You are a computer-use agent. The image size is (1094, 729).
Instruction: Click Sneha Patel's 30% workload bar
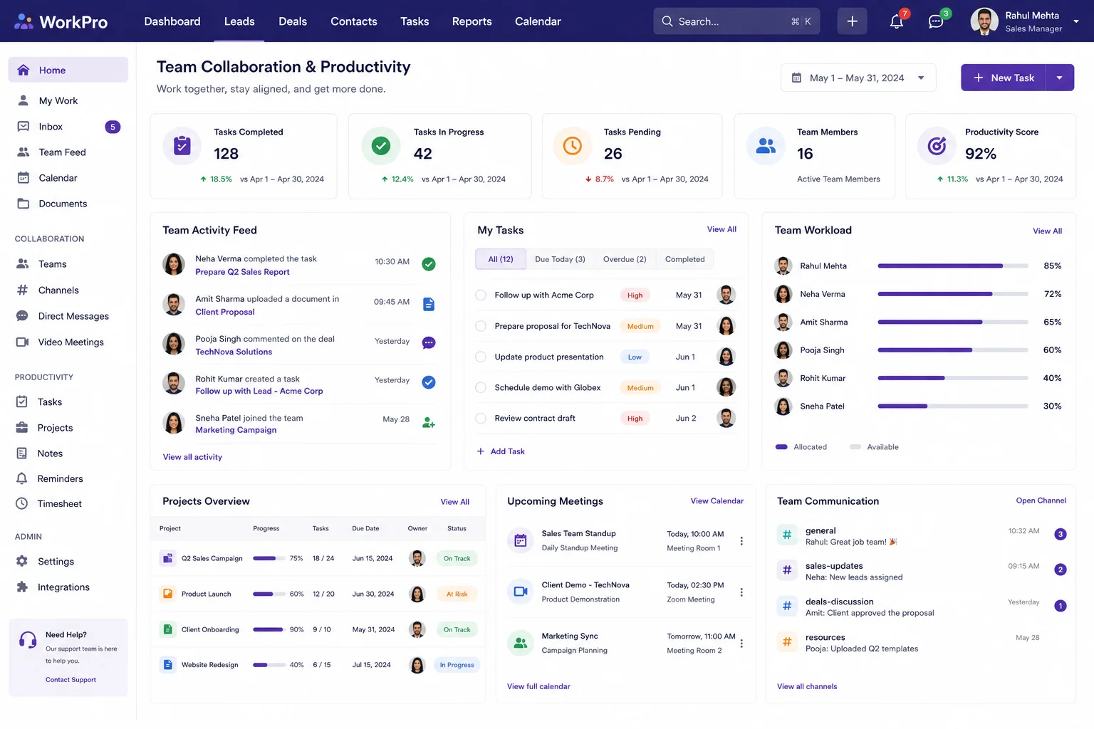point(953,406)
